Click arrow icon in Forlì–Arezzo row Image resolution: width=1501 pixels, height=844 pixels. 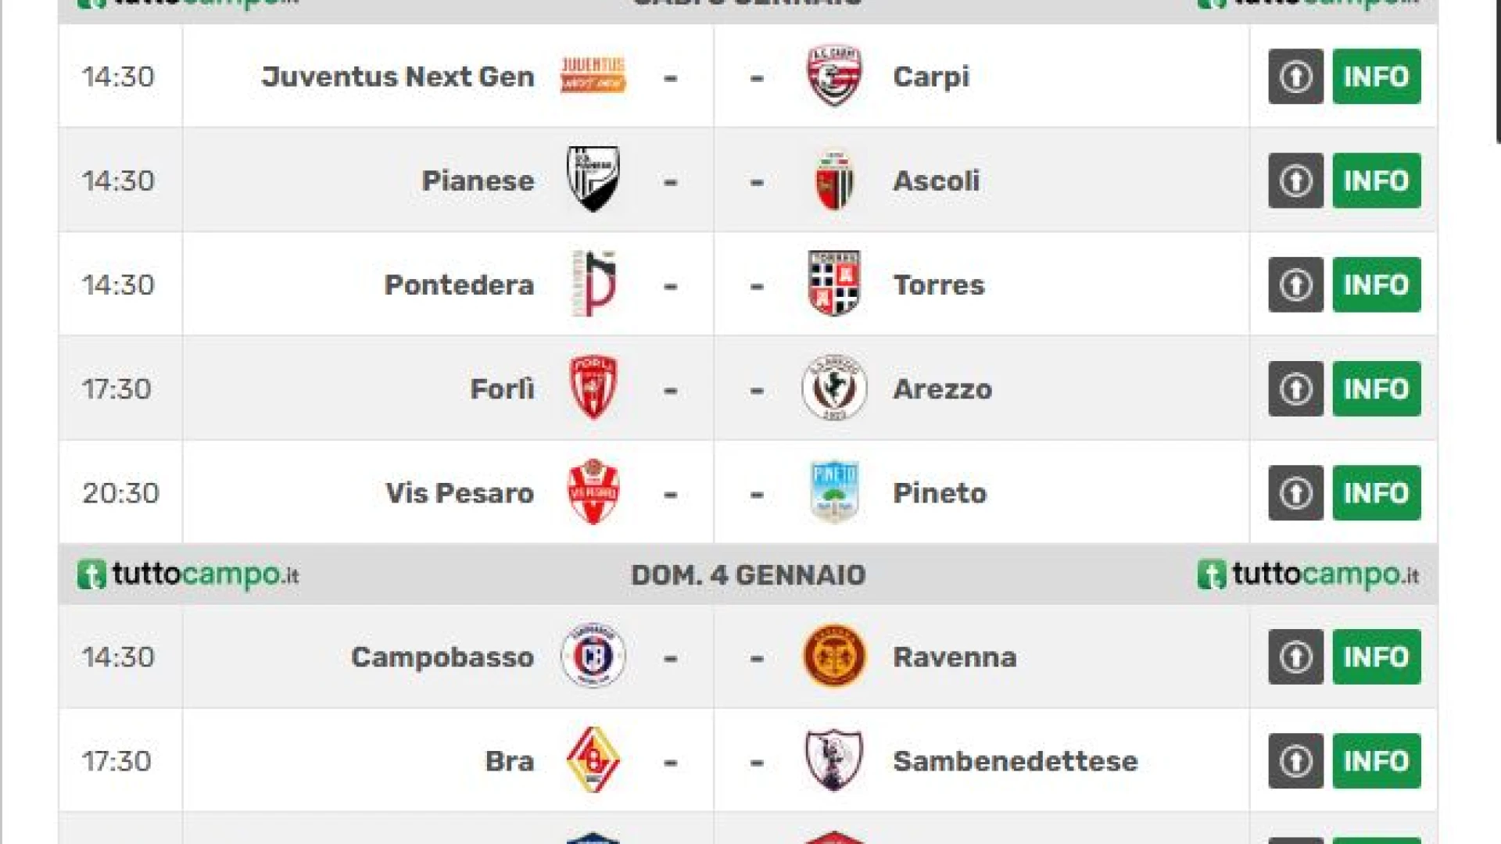coord(1295,388)
